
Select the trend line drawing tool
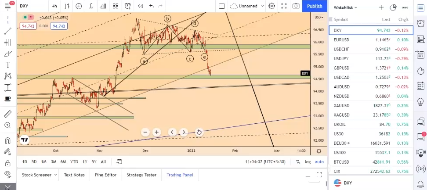click(x=7, y=31)
